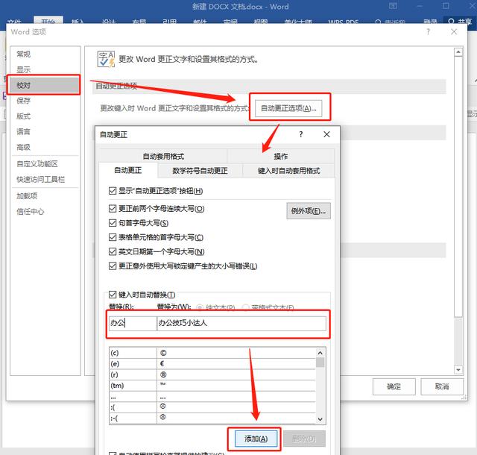Click the ® symbol replacement cell

pos(236,374)
